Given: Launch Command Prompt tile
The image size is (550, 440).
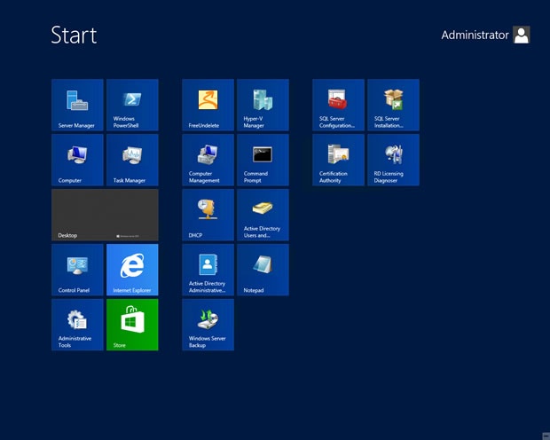Looking at the screenshot, I should pos(263,160).
